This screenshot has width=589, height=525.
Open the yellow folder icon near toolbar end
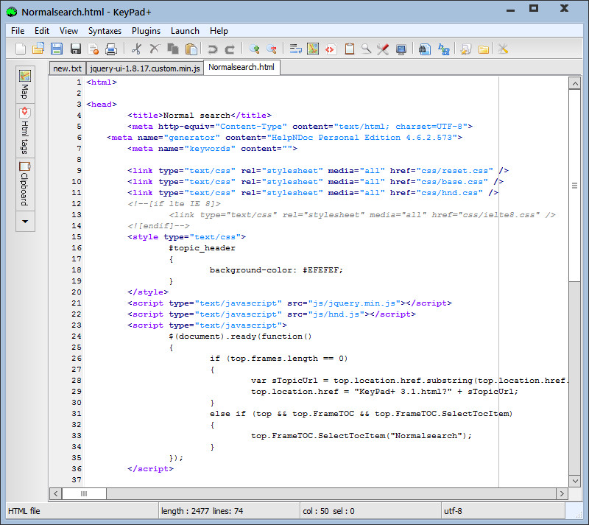point(484,49)
